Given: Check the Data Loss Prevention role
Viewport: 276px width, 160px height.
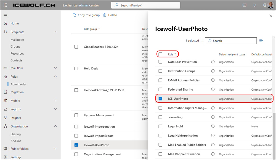Looking at the screenshot, I should tap(160, 62).
